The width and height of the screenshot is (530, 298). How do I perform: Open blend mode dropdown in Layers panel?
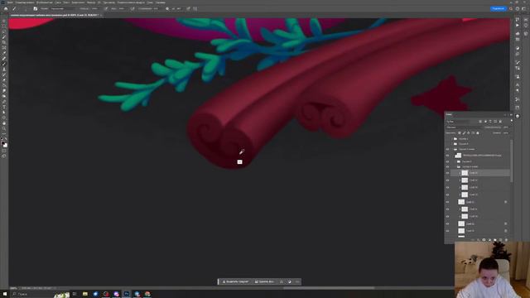(x=463, y=127)
